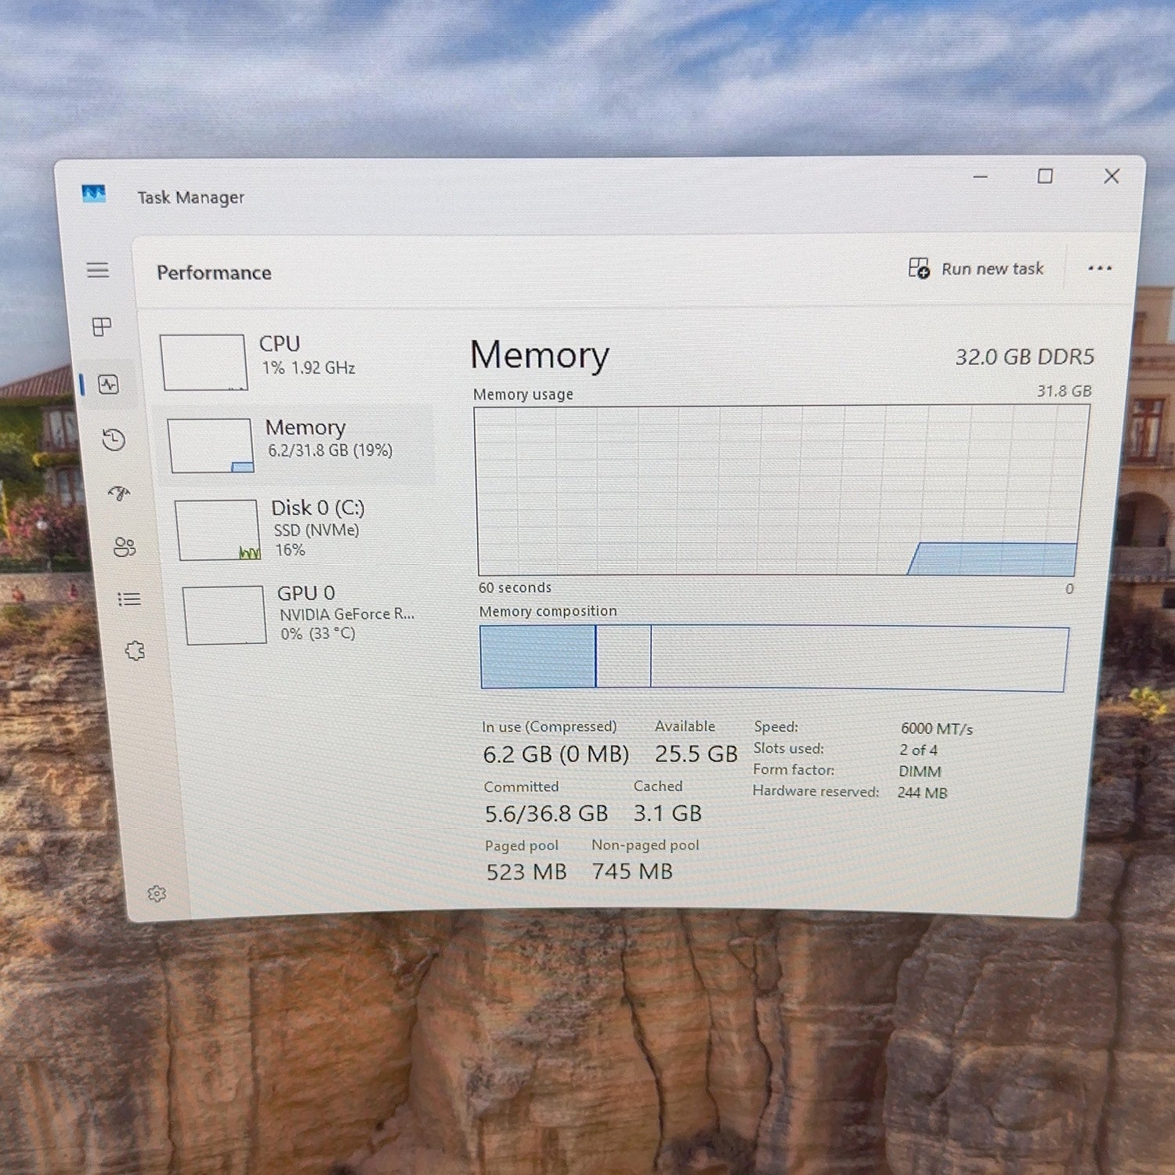Open the App history icon
The width and height of the screenshot is (1175, 1175).
pyautogui.click(x=114, y=439)
